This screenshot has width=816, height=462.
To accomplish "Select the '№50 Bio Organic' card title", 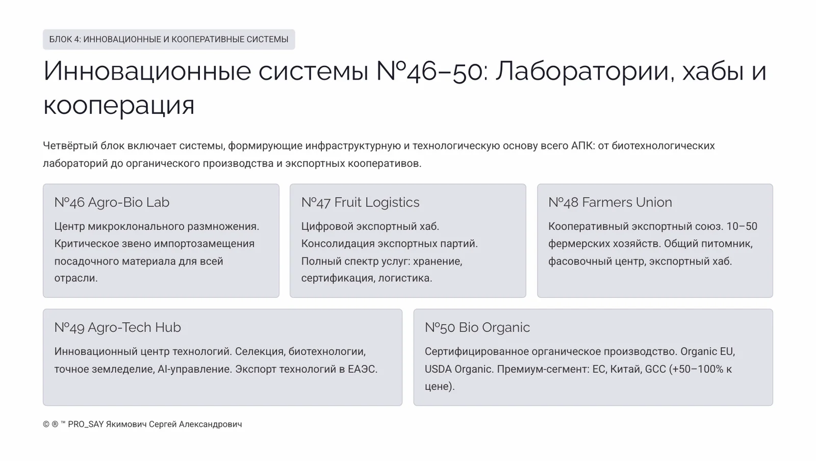I will pos(477,327).
